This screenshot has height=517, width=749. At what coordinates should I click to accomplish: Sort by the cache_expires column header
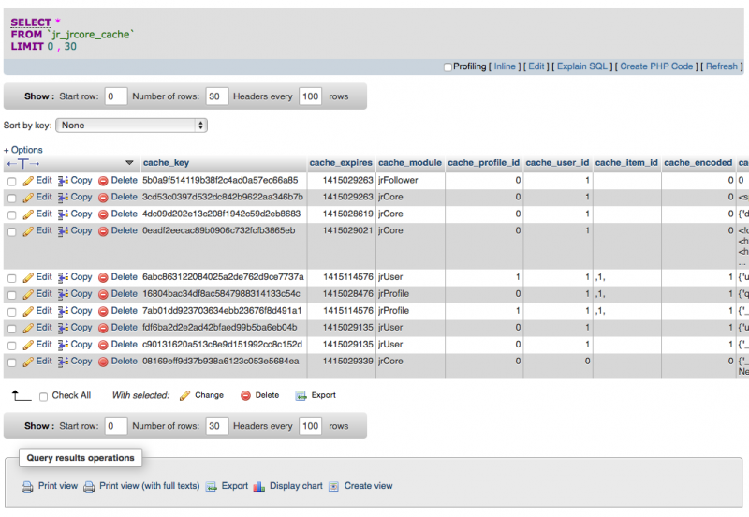pos(341,163)
